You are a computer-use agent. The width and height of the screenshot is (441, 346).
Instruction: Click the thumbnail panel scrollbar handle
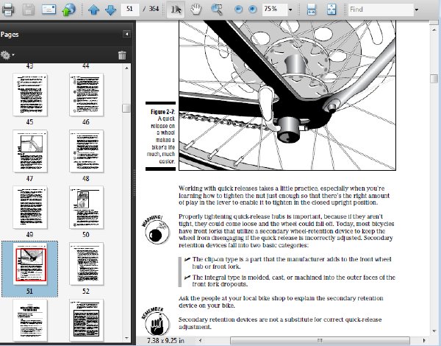click(x=126, y=108)
